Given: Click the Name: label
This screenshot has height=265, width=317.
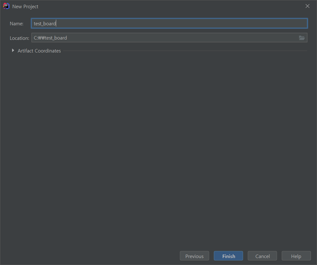Looking at the screenshot, I should (x=17, y=24).
